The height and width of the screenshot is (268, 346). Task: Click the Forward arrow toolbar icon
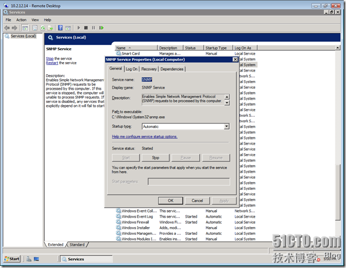pyautogui.click(x=14, y=28)
